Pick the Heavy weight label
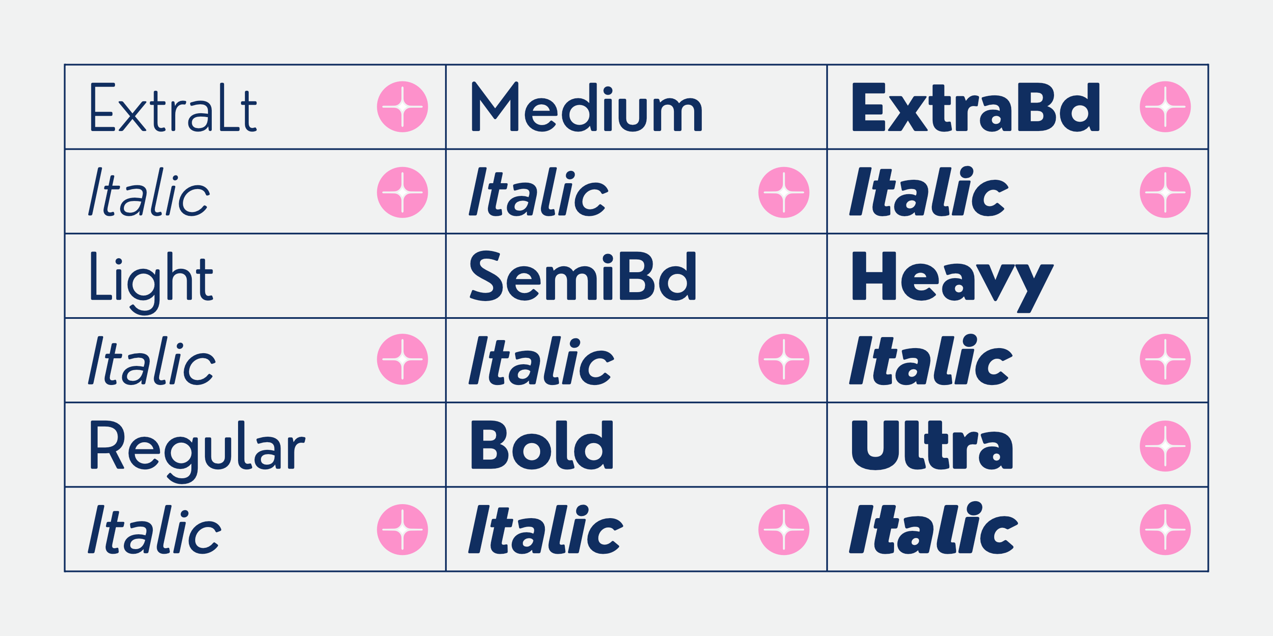This screenshot has width=1273, height=636. pyautogui.click(x=952, y=279)
